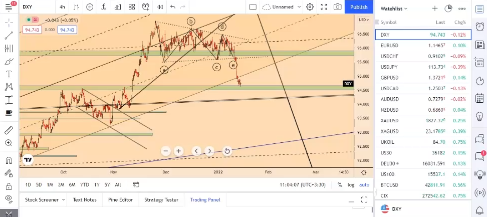Switch to the Pine Editor tab
This screenshot has height=217, width=487.
click(x=120, y=199)
